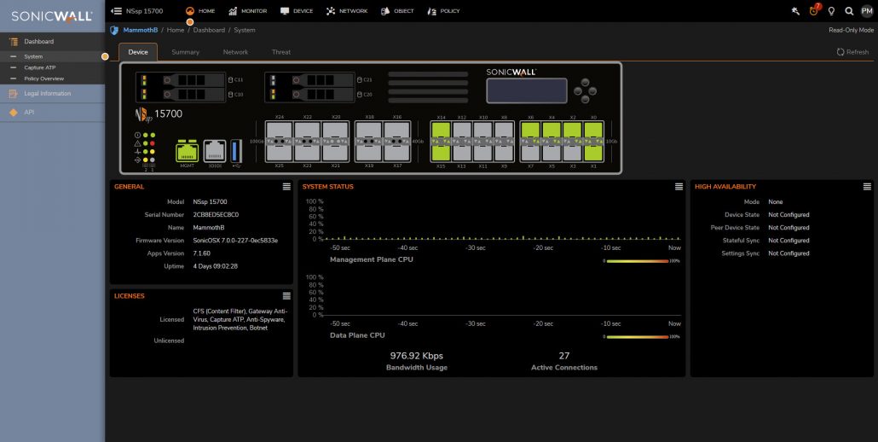
Task: Click the Read-Only Mode label
Action: pyautogui.click(x=851, y=30)
